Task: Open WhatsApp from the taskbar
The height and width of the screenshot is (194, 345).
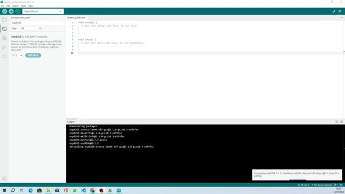Action: click(x=74, y=190)
